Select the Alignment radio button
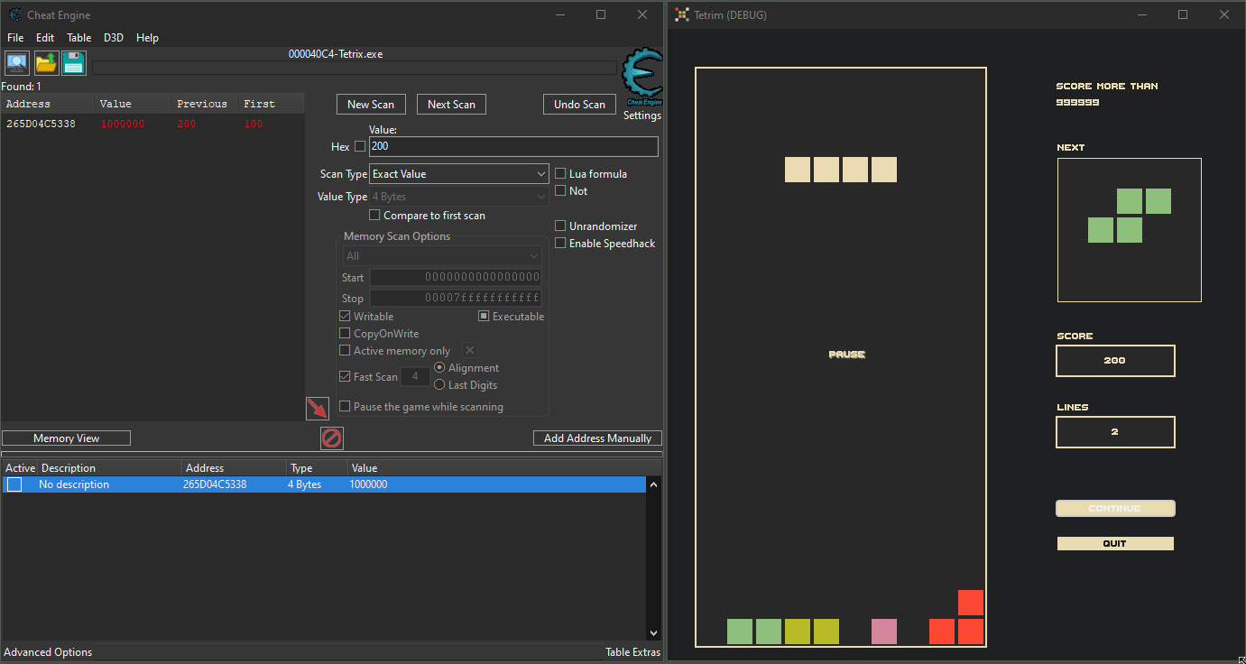1246x664 pixels. 439,368
